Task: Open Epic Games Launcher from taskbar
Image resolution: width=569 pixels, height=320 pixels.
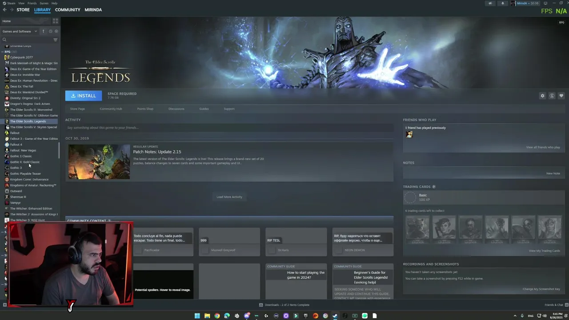Action: click(x=305, y=316)
